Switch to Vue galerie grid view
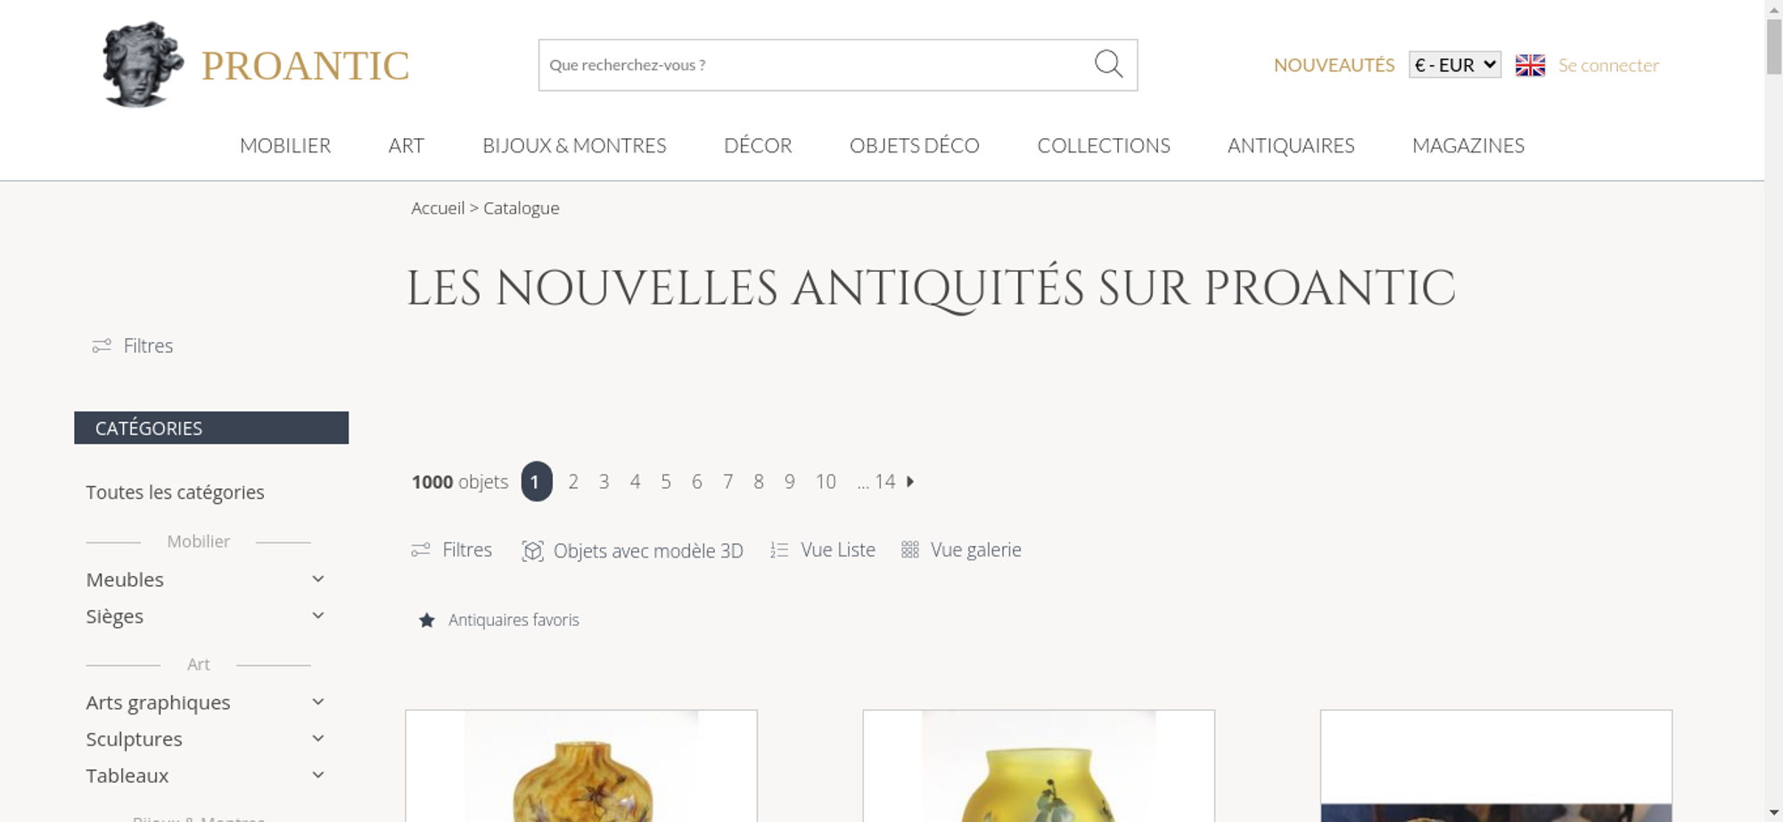This screenshot has width=1783, height=822. tap(961, 550)
